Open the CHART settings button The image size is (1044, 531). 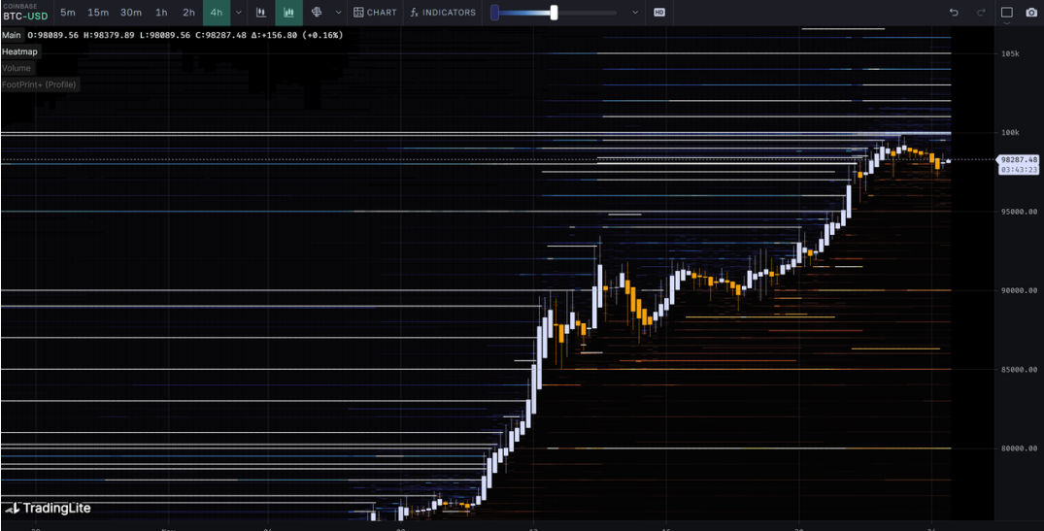tap(375, 13)
